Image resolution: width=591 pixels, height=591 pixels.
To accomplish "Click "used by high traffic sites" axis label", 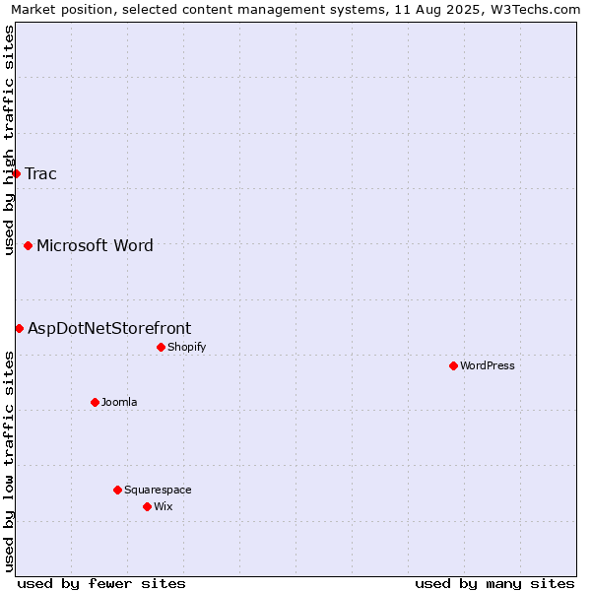I will [8, 140].
